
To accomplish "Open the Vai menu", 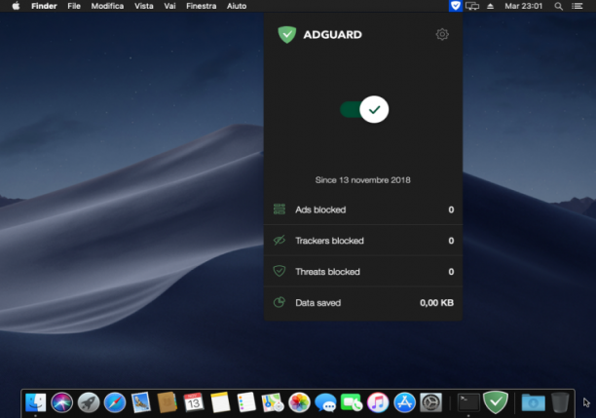I will pyautogui.click(x=169, y=6).
